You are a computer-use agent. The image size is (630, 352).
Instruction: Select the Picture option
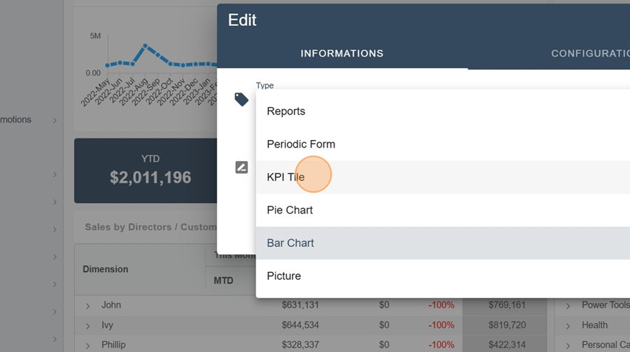coord(283,276)
